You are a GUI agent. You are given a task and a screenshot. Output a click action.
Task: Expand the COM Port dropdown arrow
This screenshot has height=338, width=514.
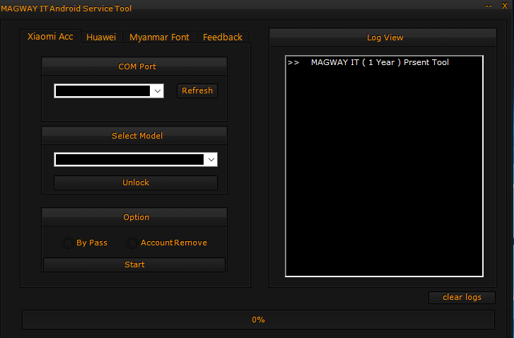(x=158, y=91)
